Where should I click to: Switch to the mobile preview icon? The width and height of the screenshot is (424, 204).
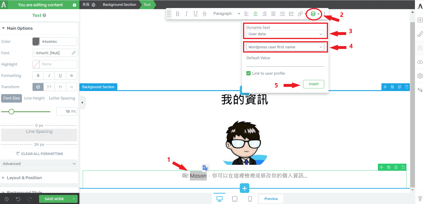[250, 199]
